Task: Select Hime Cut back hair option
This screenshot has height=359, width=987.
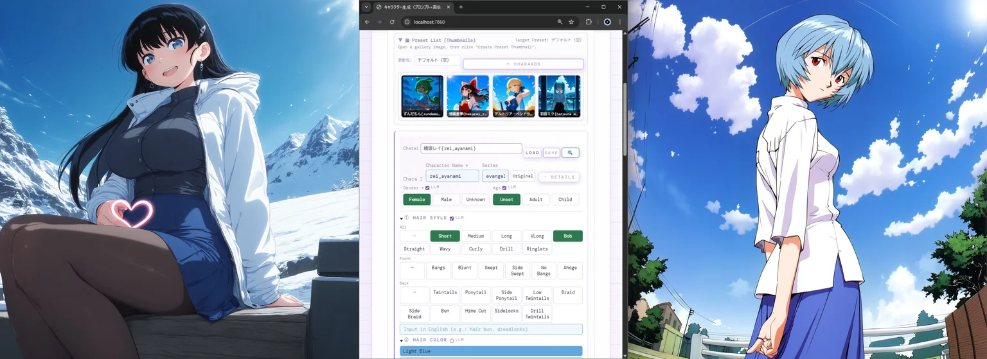Action: tap(476, 314)
